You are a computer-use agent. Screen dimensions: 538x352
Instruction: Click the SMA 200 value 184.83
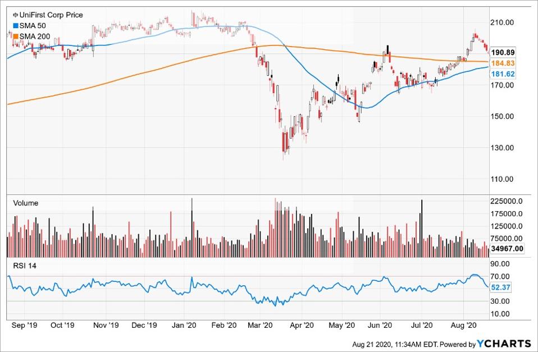pyautogui.click(x=503, y=63)
